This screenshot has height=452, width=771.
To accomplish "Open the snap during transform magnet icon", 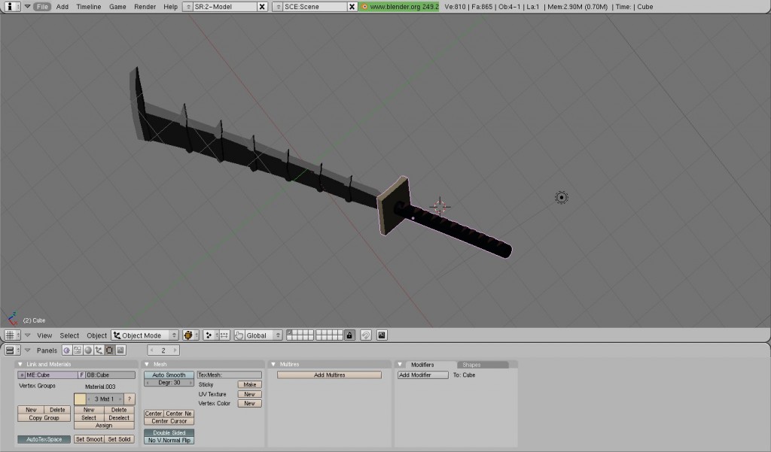I will (366, 335).
